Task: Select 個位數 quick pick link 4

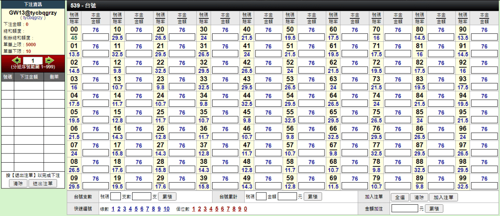Action: pyautogui.click(x=211, y=209)
